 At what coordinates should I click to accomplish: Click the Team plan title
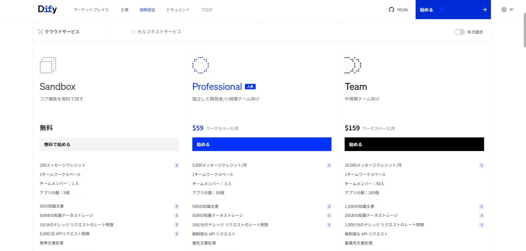(356, 87)
